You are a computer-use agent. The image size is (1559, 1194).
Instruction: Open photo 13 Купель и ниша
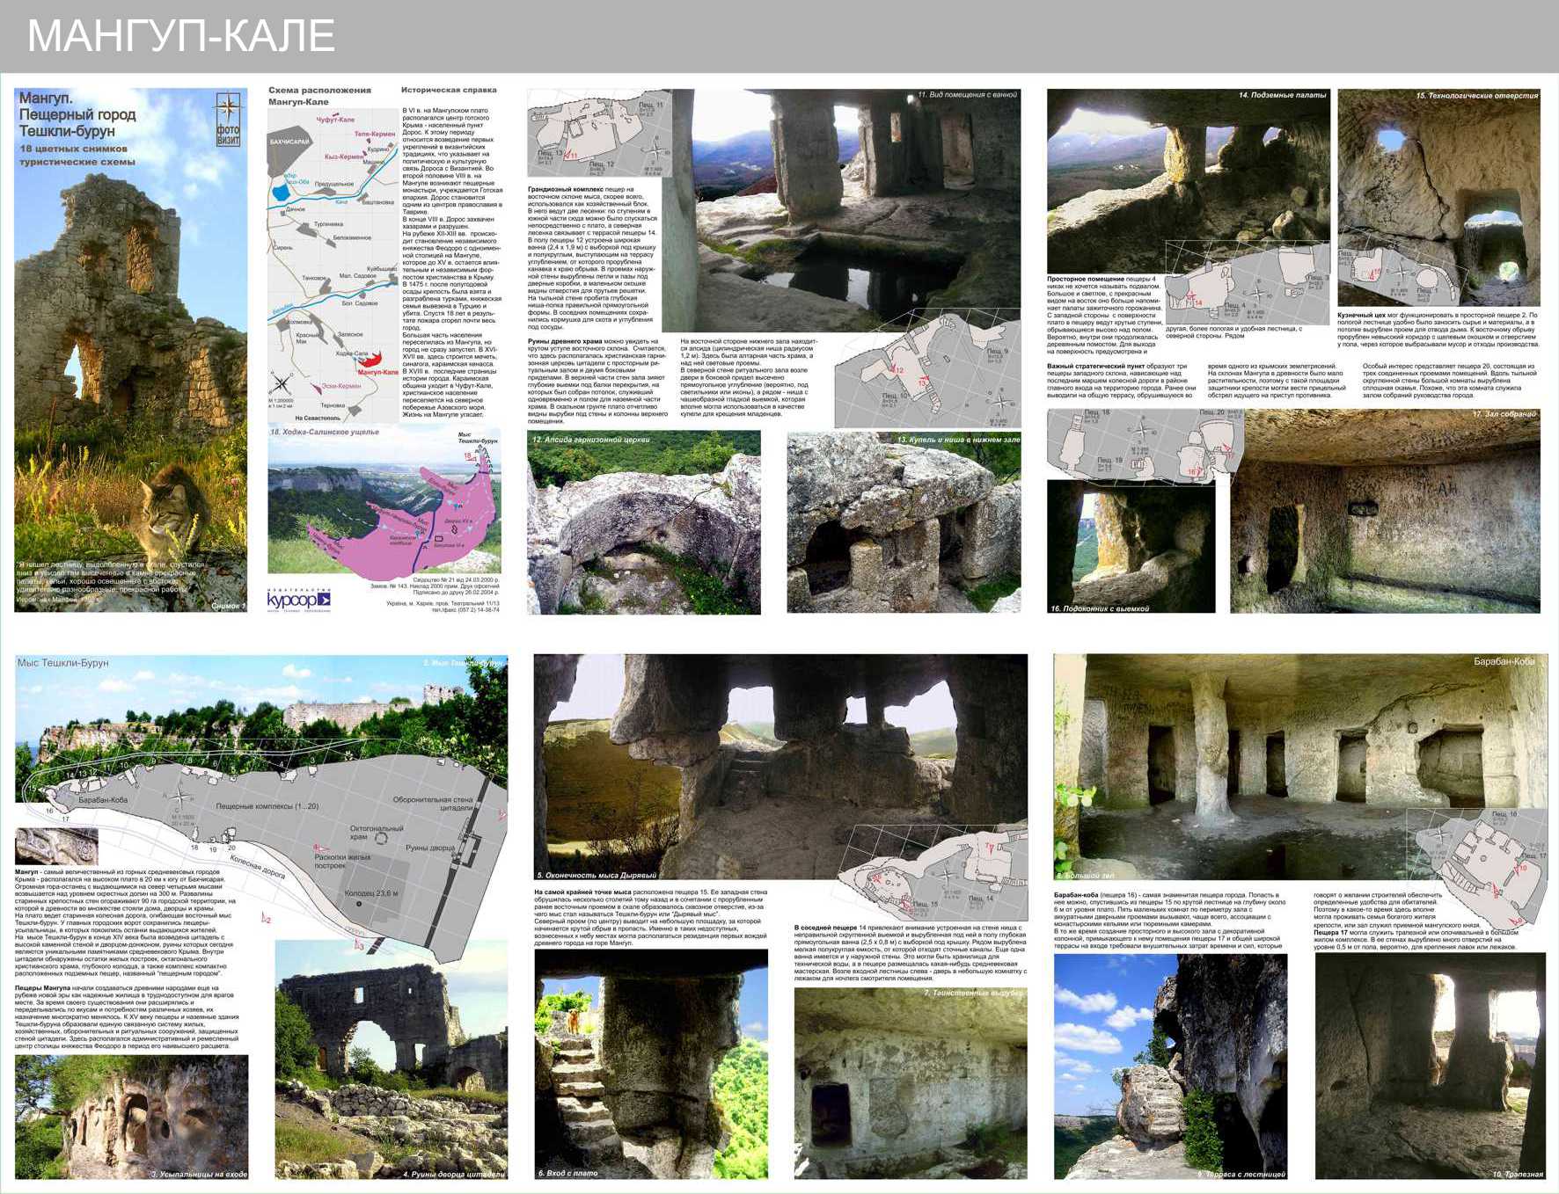click(904, 523)
